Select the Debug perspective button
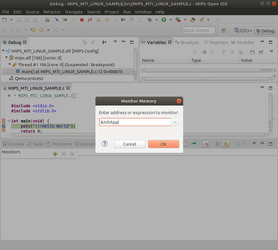The image size is (278, 250). [265, 31]
